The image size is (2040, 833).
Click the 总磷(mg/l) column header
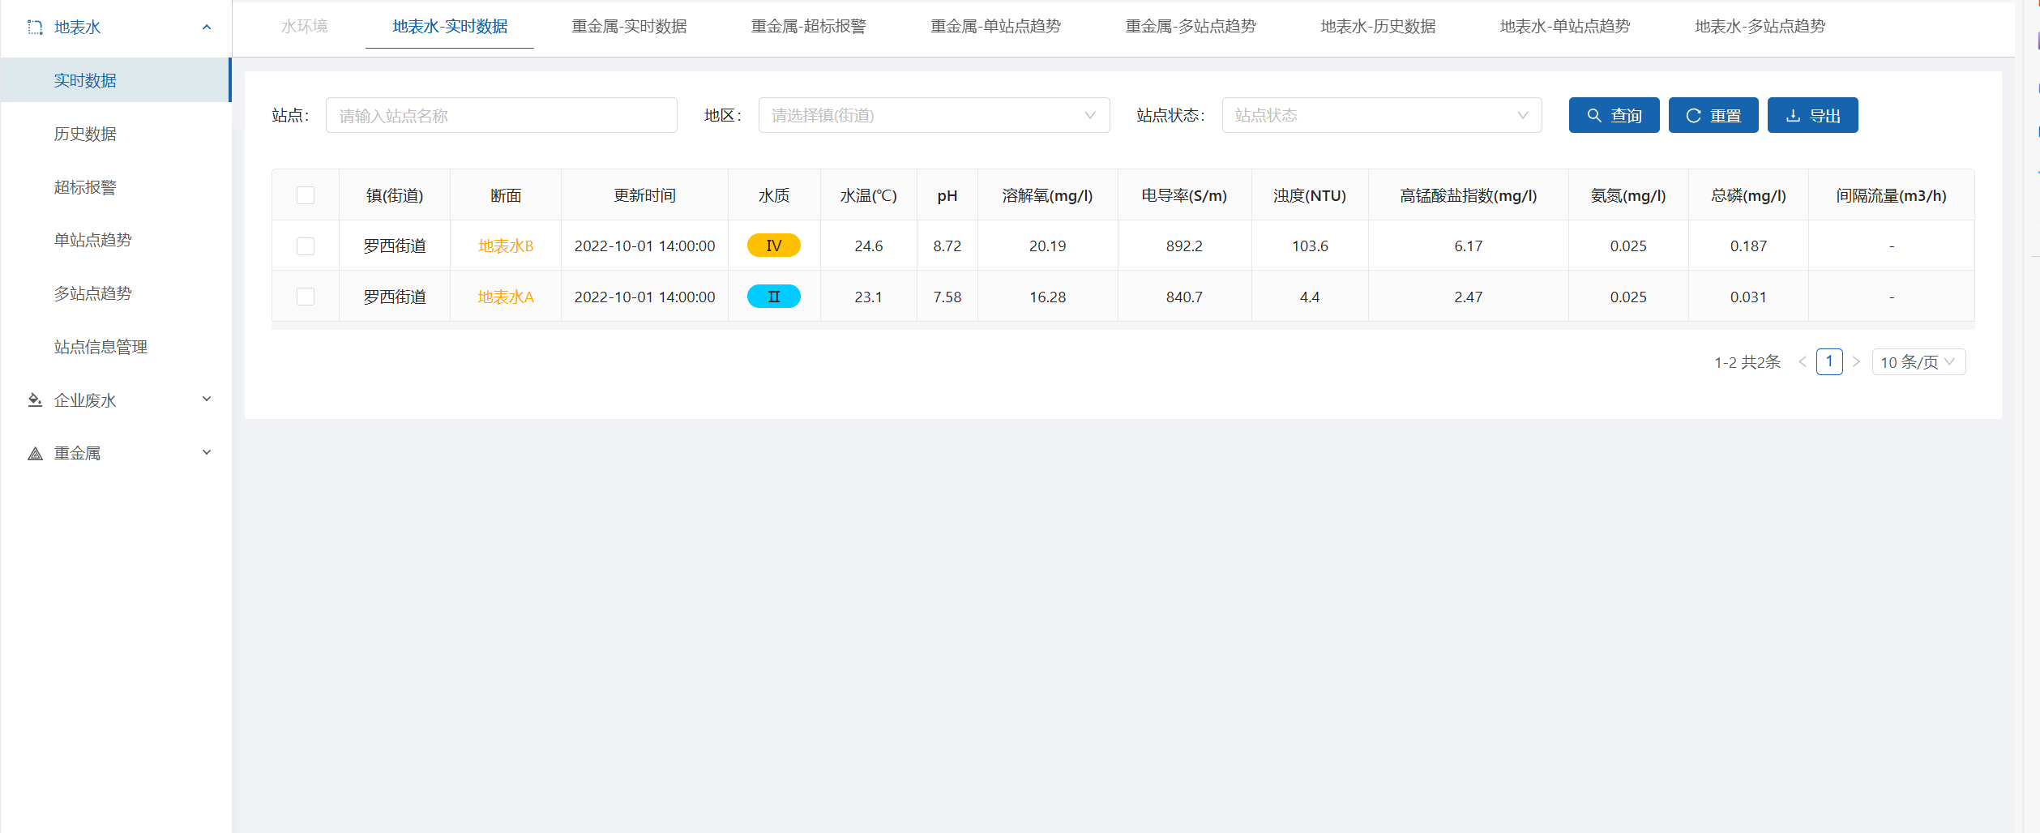coord(1748,195)
